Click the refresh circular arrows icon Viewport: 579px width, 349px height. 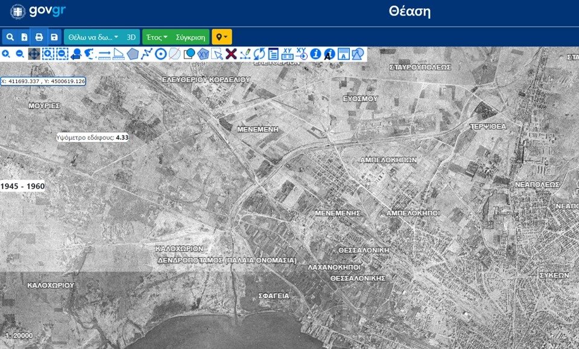(x=259, y=54)
